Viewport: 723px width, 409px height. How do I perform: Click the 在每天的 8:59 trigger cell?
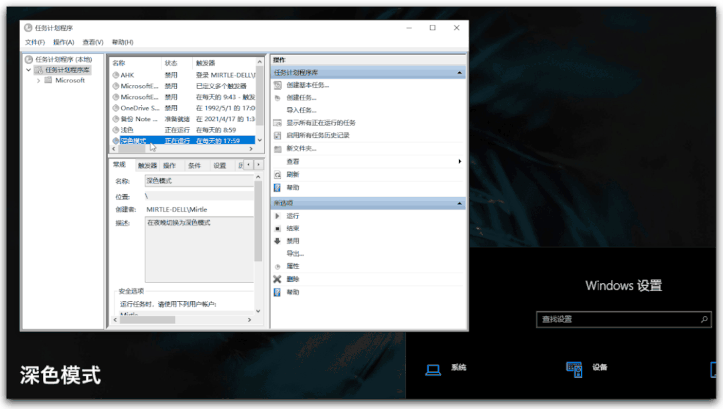pos(216,131)
